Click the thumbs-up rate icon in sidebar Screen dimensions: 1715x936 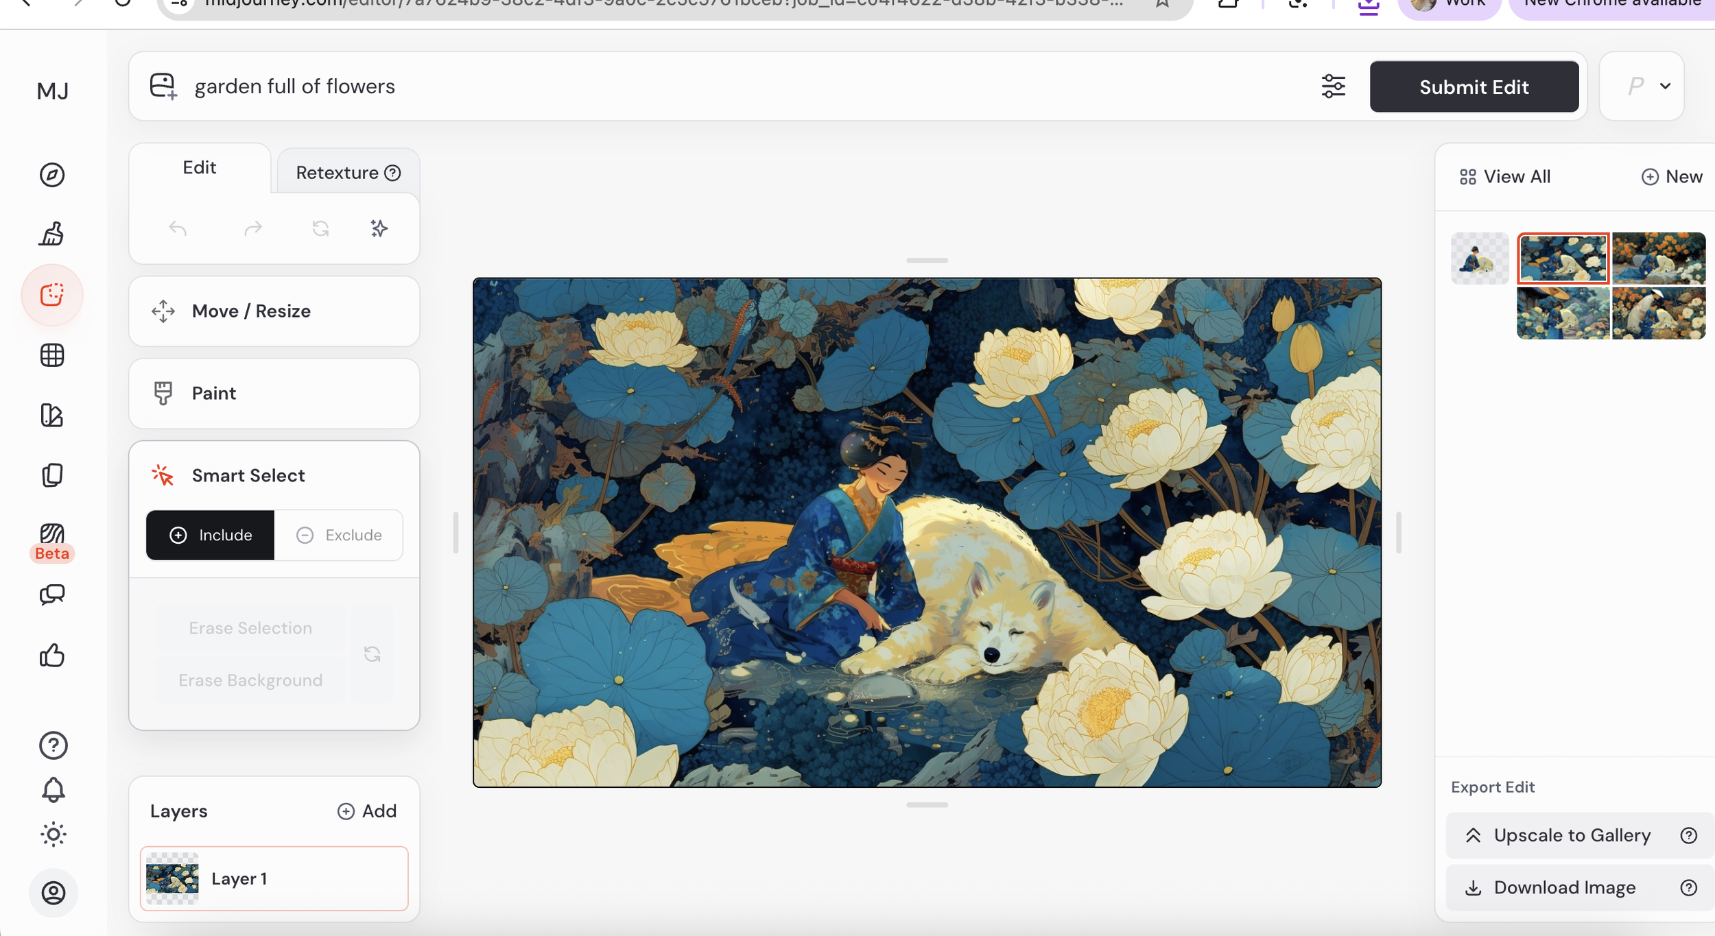(x=52, y=656)
